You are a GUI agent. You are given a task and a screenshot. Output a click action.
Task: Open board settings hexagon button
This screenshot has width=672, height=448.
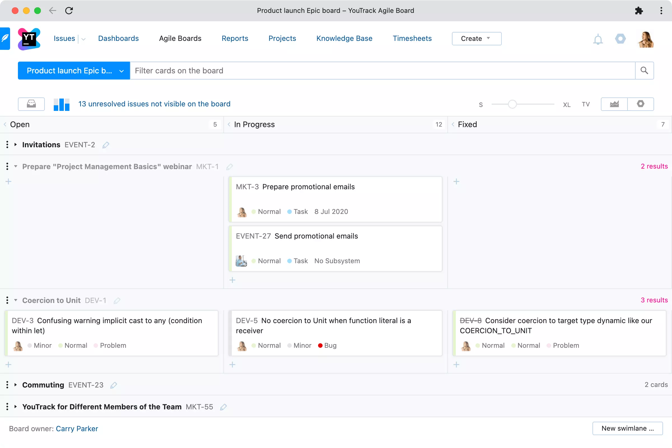[x=641, y=104]
